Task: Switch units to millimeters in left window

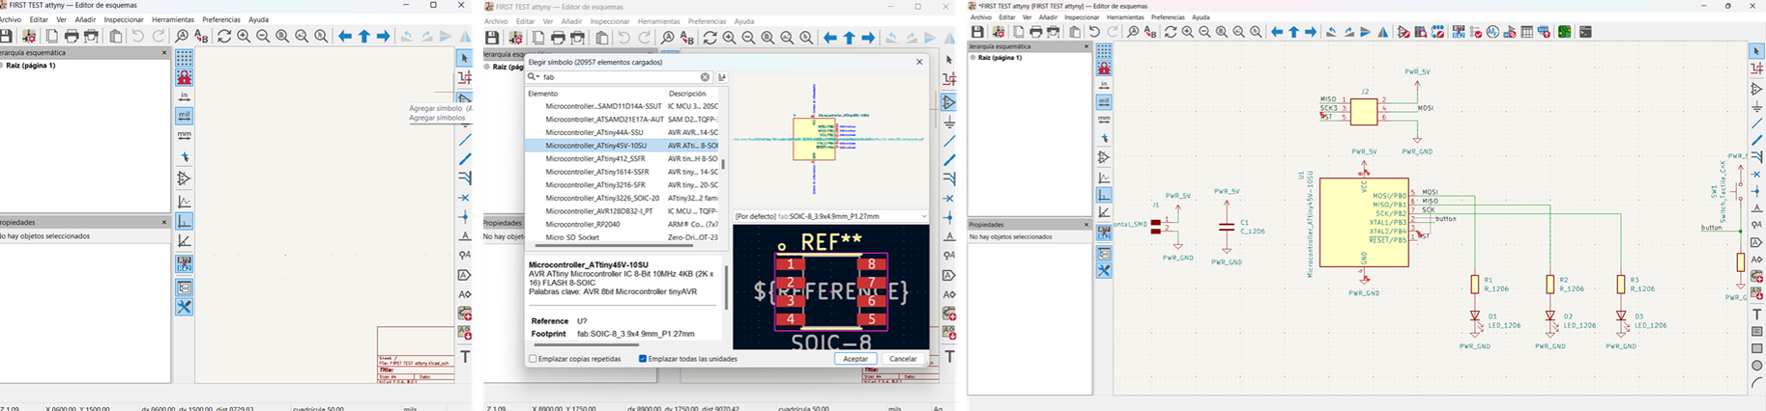Action: click(x=184, y=135)
